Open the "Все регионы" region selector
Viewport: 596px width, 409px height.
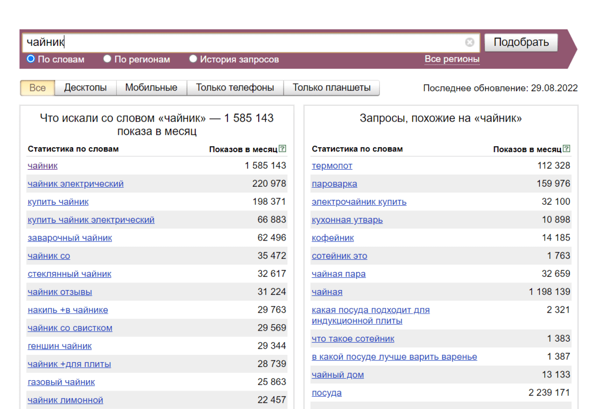click(x=452, y=59)
